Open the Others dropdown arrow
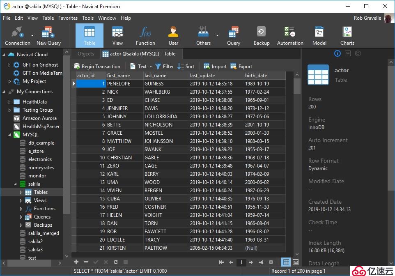Screen dimensions: 395x276 [217, 35]
